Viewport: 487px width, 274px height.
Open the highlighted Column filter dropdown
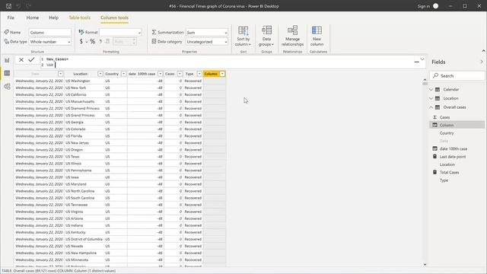(222, 74)
